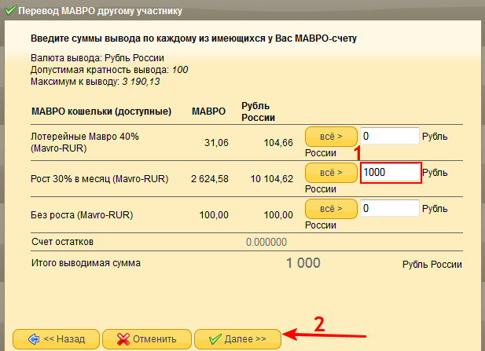Proceed with the Далее >> button
The image size is (485, 351).
click(x=237, y=339)
